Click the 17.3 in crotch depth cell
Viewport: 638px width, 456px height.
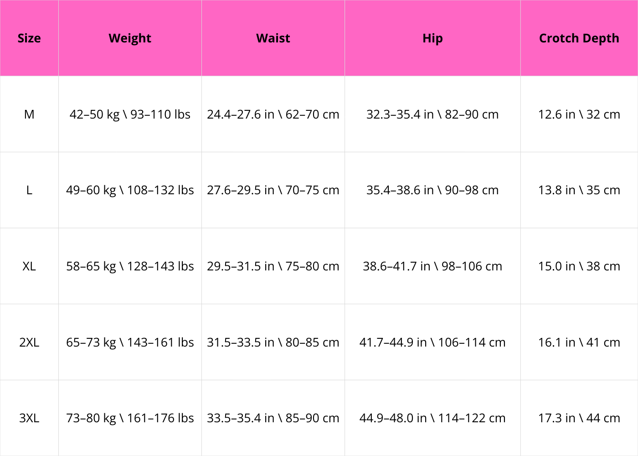click(579, 418)
